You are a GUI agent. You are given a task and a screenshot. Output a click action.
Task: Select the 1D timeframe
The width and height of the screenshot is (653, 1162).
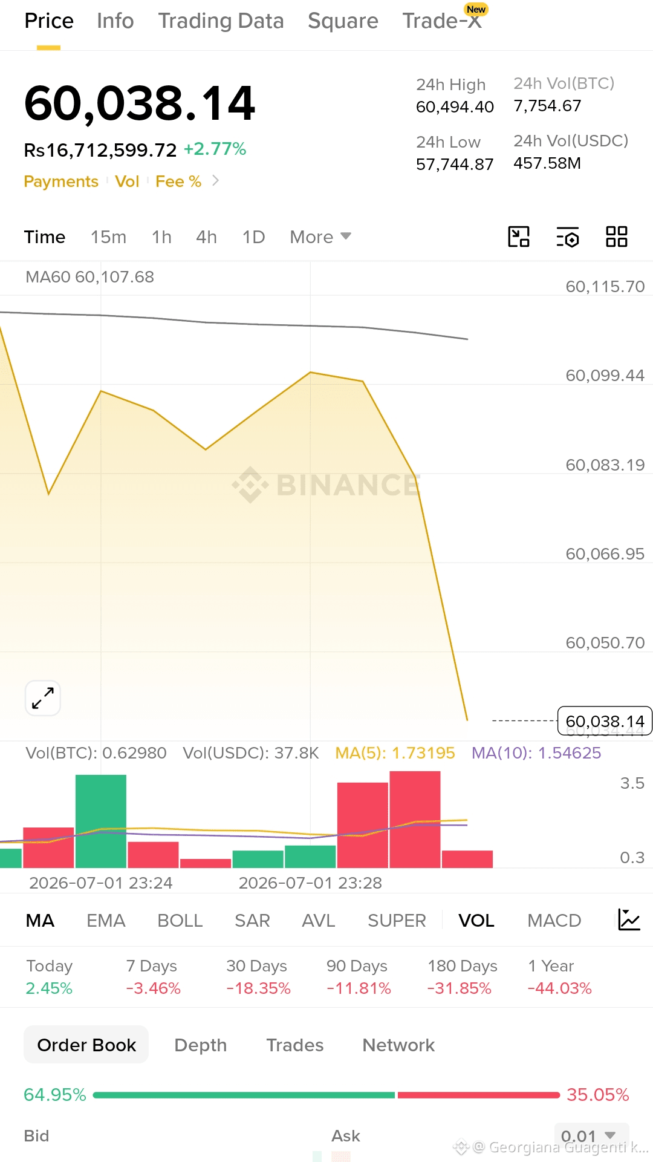tap(254, 237)
